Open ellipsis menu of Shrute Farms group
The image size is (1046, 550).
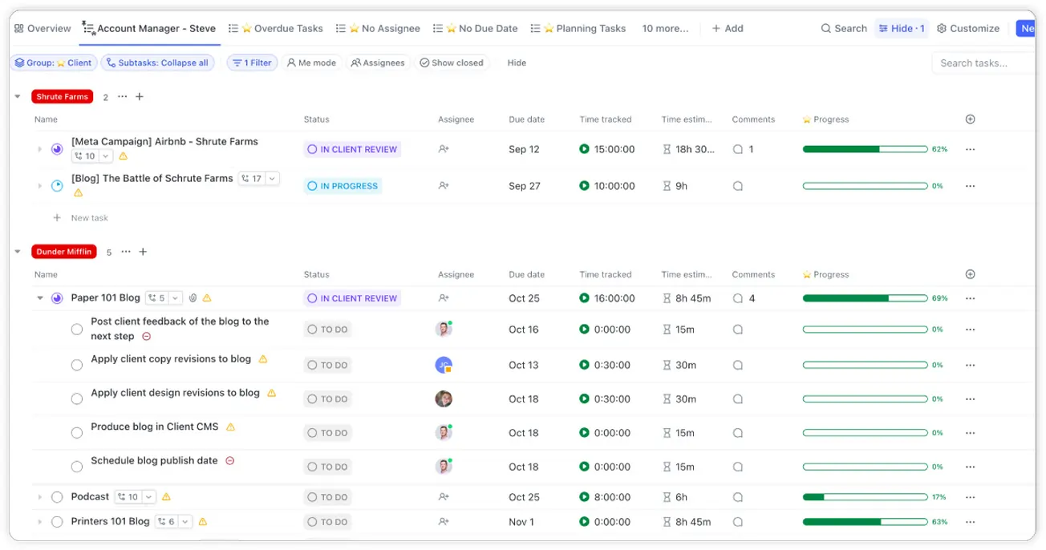click(x=122, y=97)
